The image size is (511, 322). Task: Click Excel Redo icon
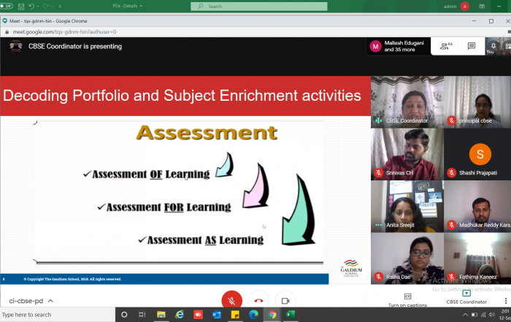click(x=45, y=6)
